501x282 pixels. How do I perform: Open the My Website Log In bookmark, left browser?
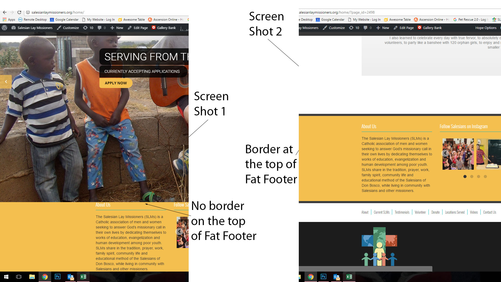click(98, 20)
